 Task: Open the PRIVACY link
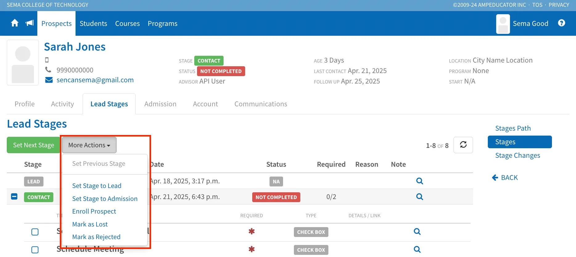pyautogui.click(x=559, y=5)
